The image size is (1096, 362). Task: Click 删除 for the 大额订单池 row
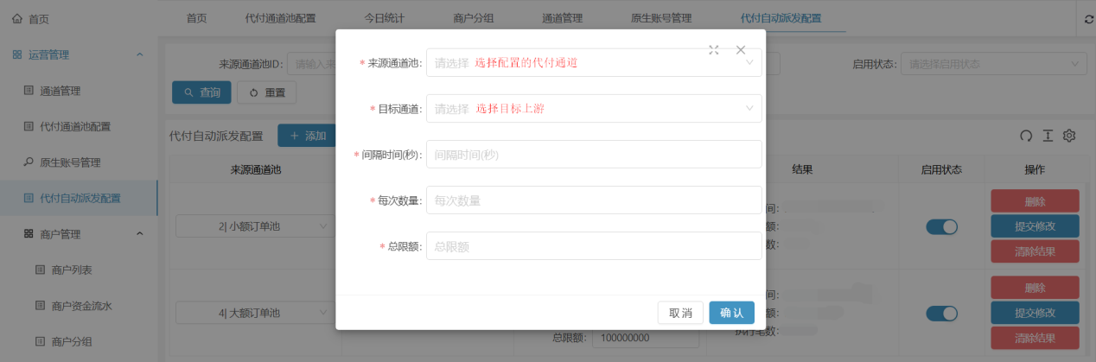(x=1035, y=288)
